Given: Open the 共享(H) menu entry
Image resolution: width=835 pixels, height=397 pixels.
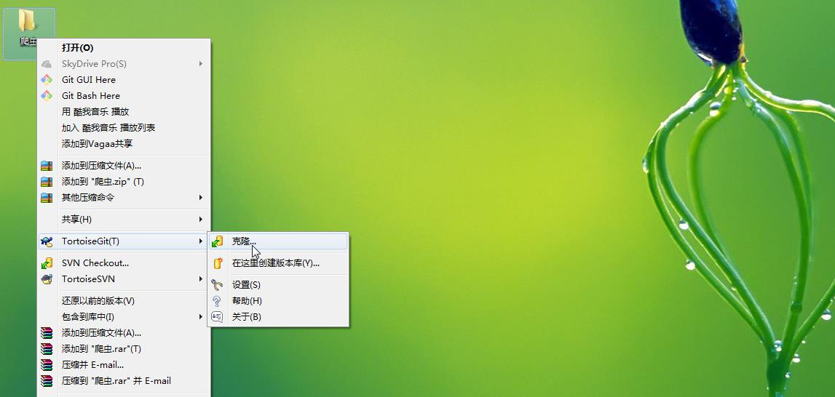Looking at the screenshot, I should (x=124, y=220).
